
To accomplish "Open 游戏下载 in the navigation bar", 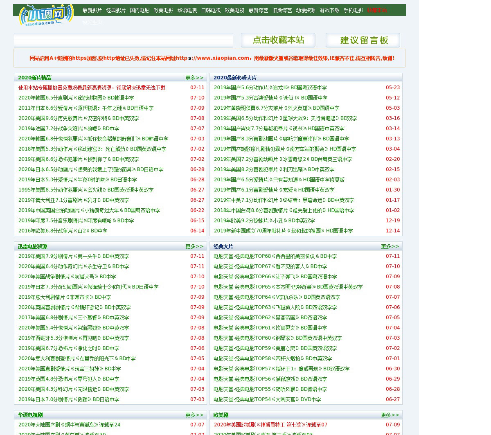I will [x=329, y=10].
